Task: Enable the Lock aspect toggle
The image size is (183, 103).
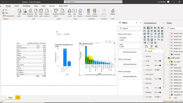Action: click(x=159, y=97)
